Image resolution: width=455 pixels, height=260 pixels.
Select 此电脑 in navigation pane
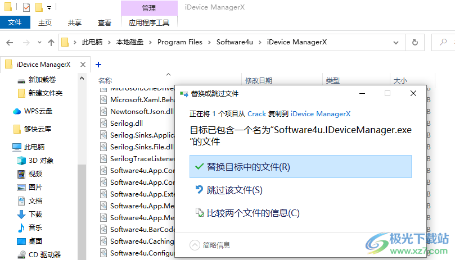34,147
